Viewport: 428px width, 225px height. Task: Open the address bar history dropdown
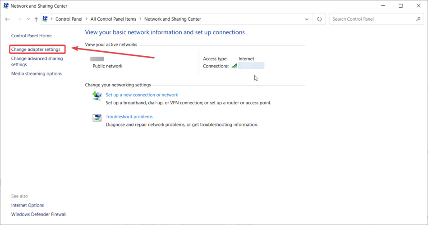pyautogui.click(x=307, y=19)
